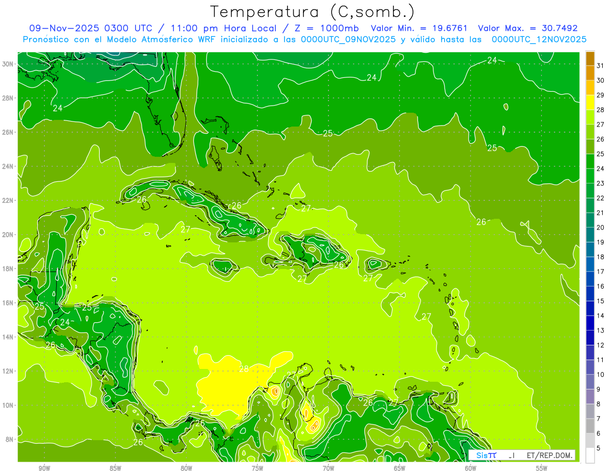The height and width of the screenshot is (475, 614).
Task: Click the colorbar legend value 22
Action: click(x=601, y=198)
